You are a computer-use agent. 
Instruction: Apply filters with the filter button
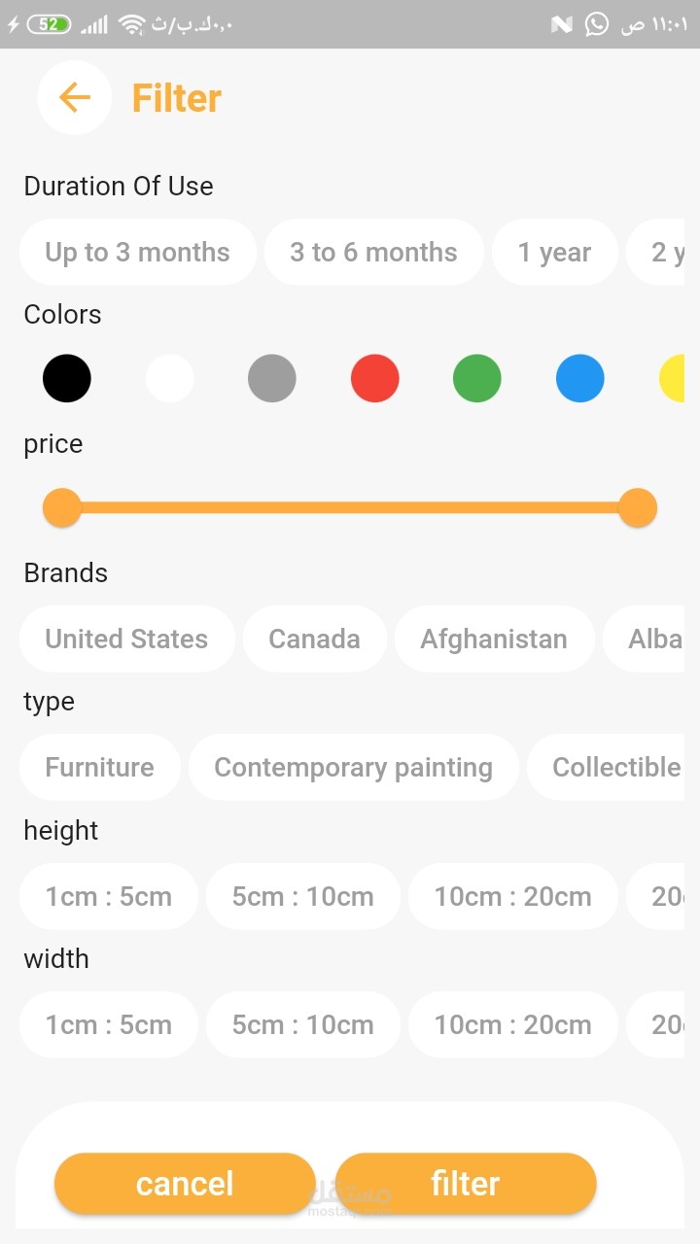coord(465,1184)
